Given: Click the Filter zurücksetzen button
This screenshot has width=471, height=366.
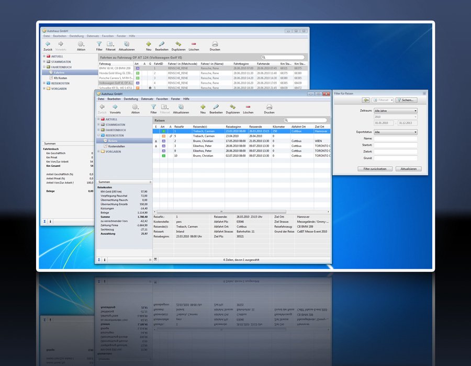Looking at the screenshot, I should coord(375,169).
